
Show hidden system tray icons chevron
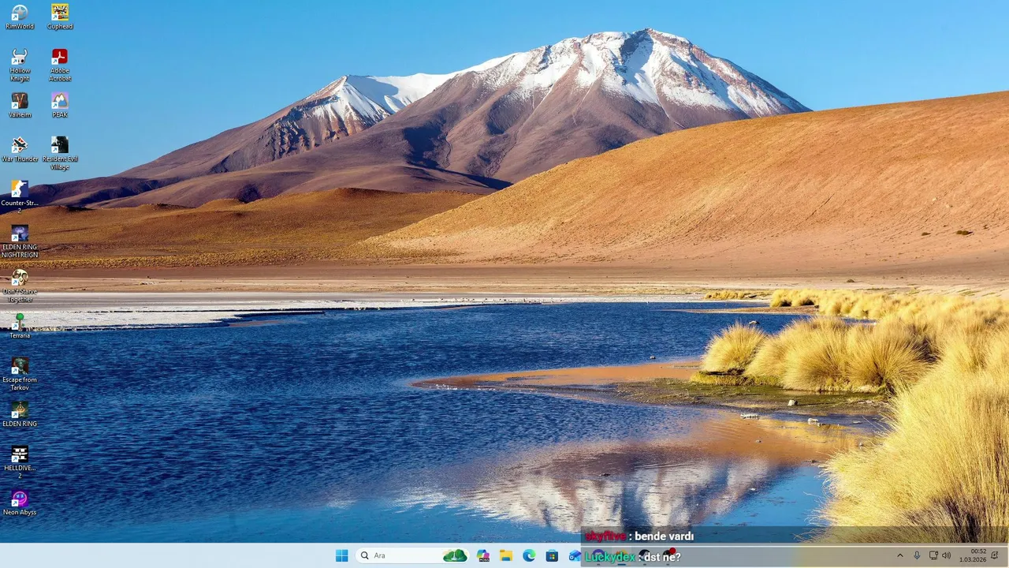[x=900, y=555]
